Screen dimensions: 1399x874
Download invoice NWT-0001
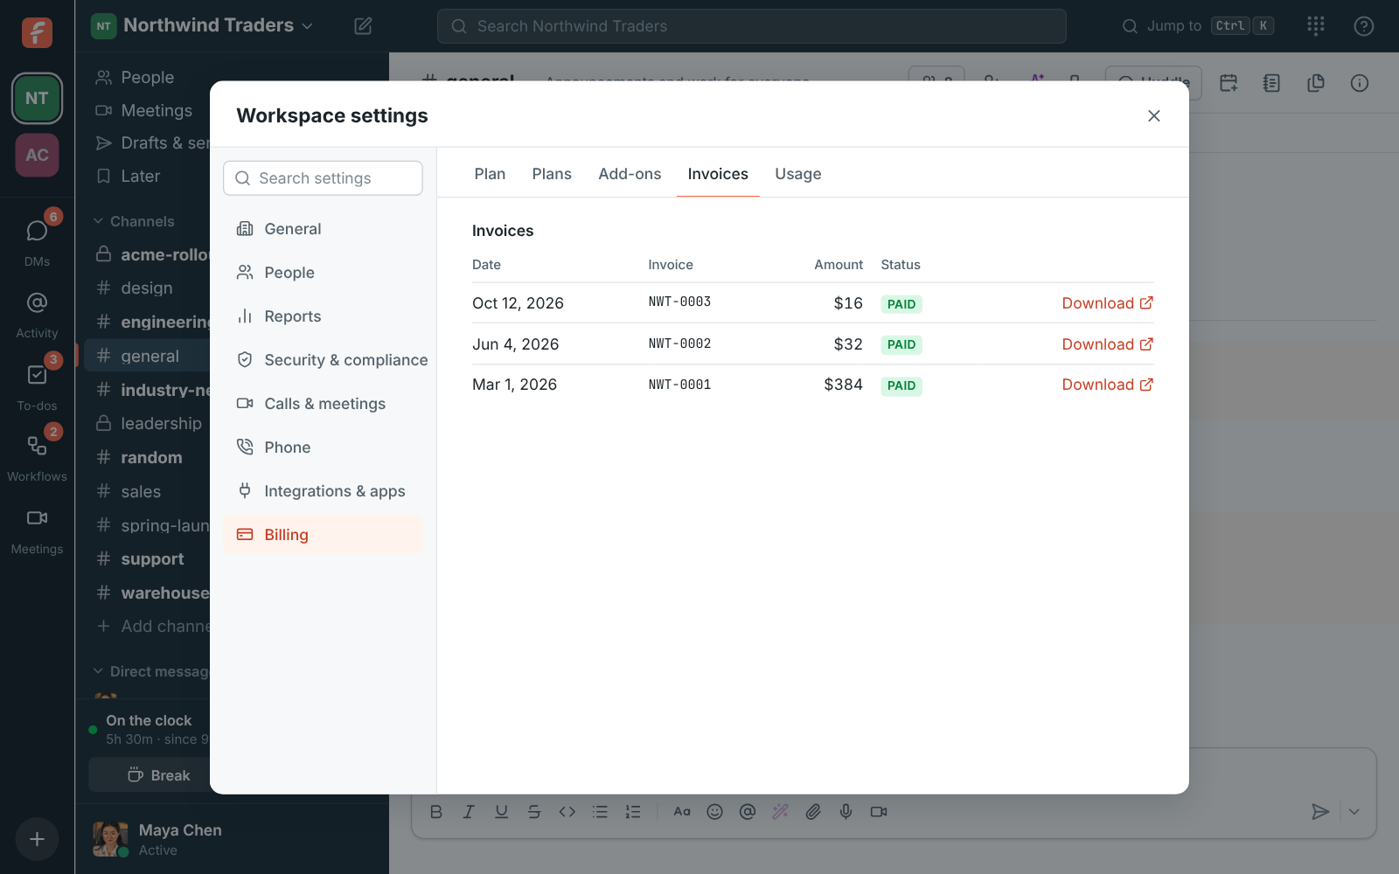pyautogui.click(x=1107, y=385)
